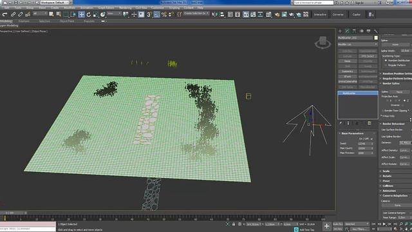Image resolution: width=412 pixels, height=232 pixels.
Task: Click the Sign In link
Action: [x=359, y=3]
